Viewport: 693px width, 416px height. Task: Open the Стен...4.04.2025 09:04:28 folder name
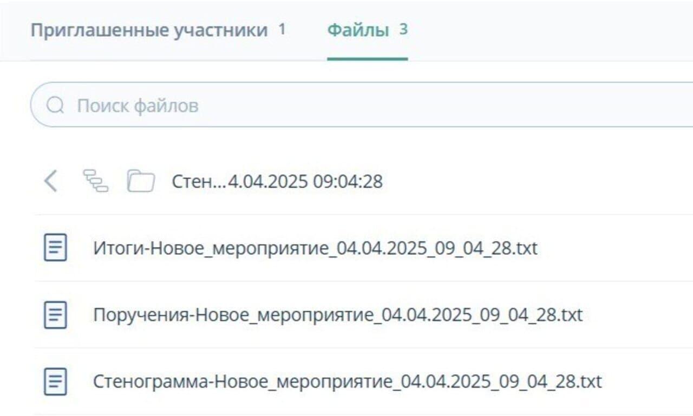277,182
